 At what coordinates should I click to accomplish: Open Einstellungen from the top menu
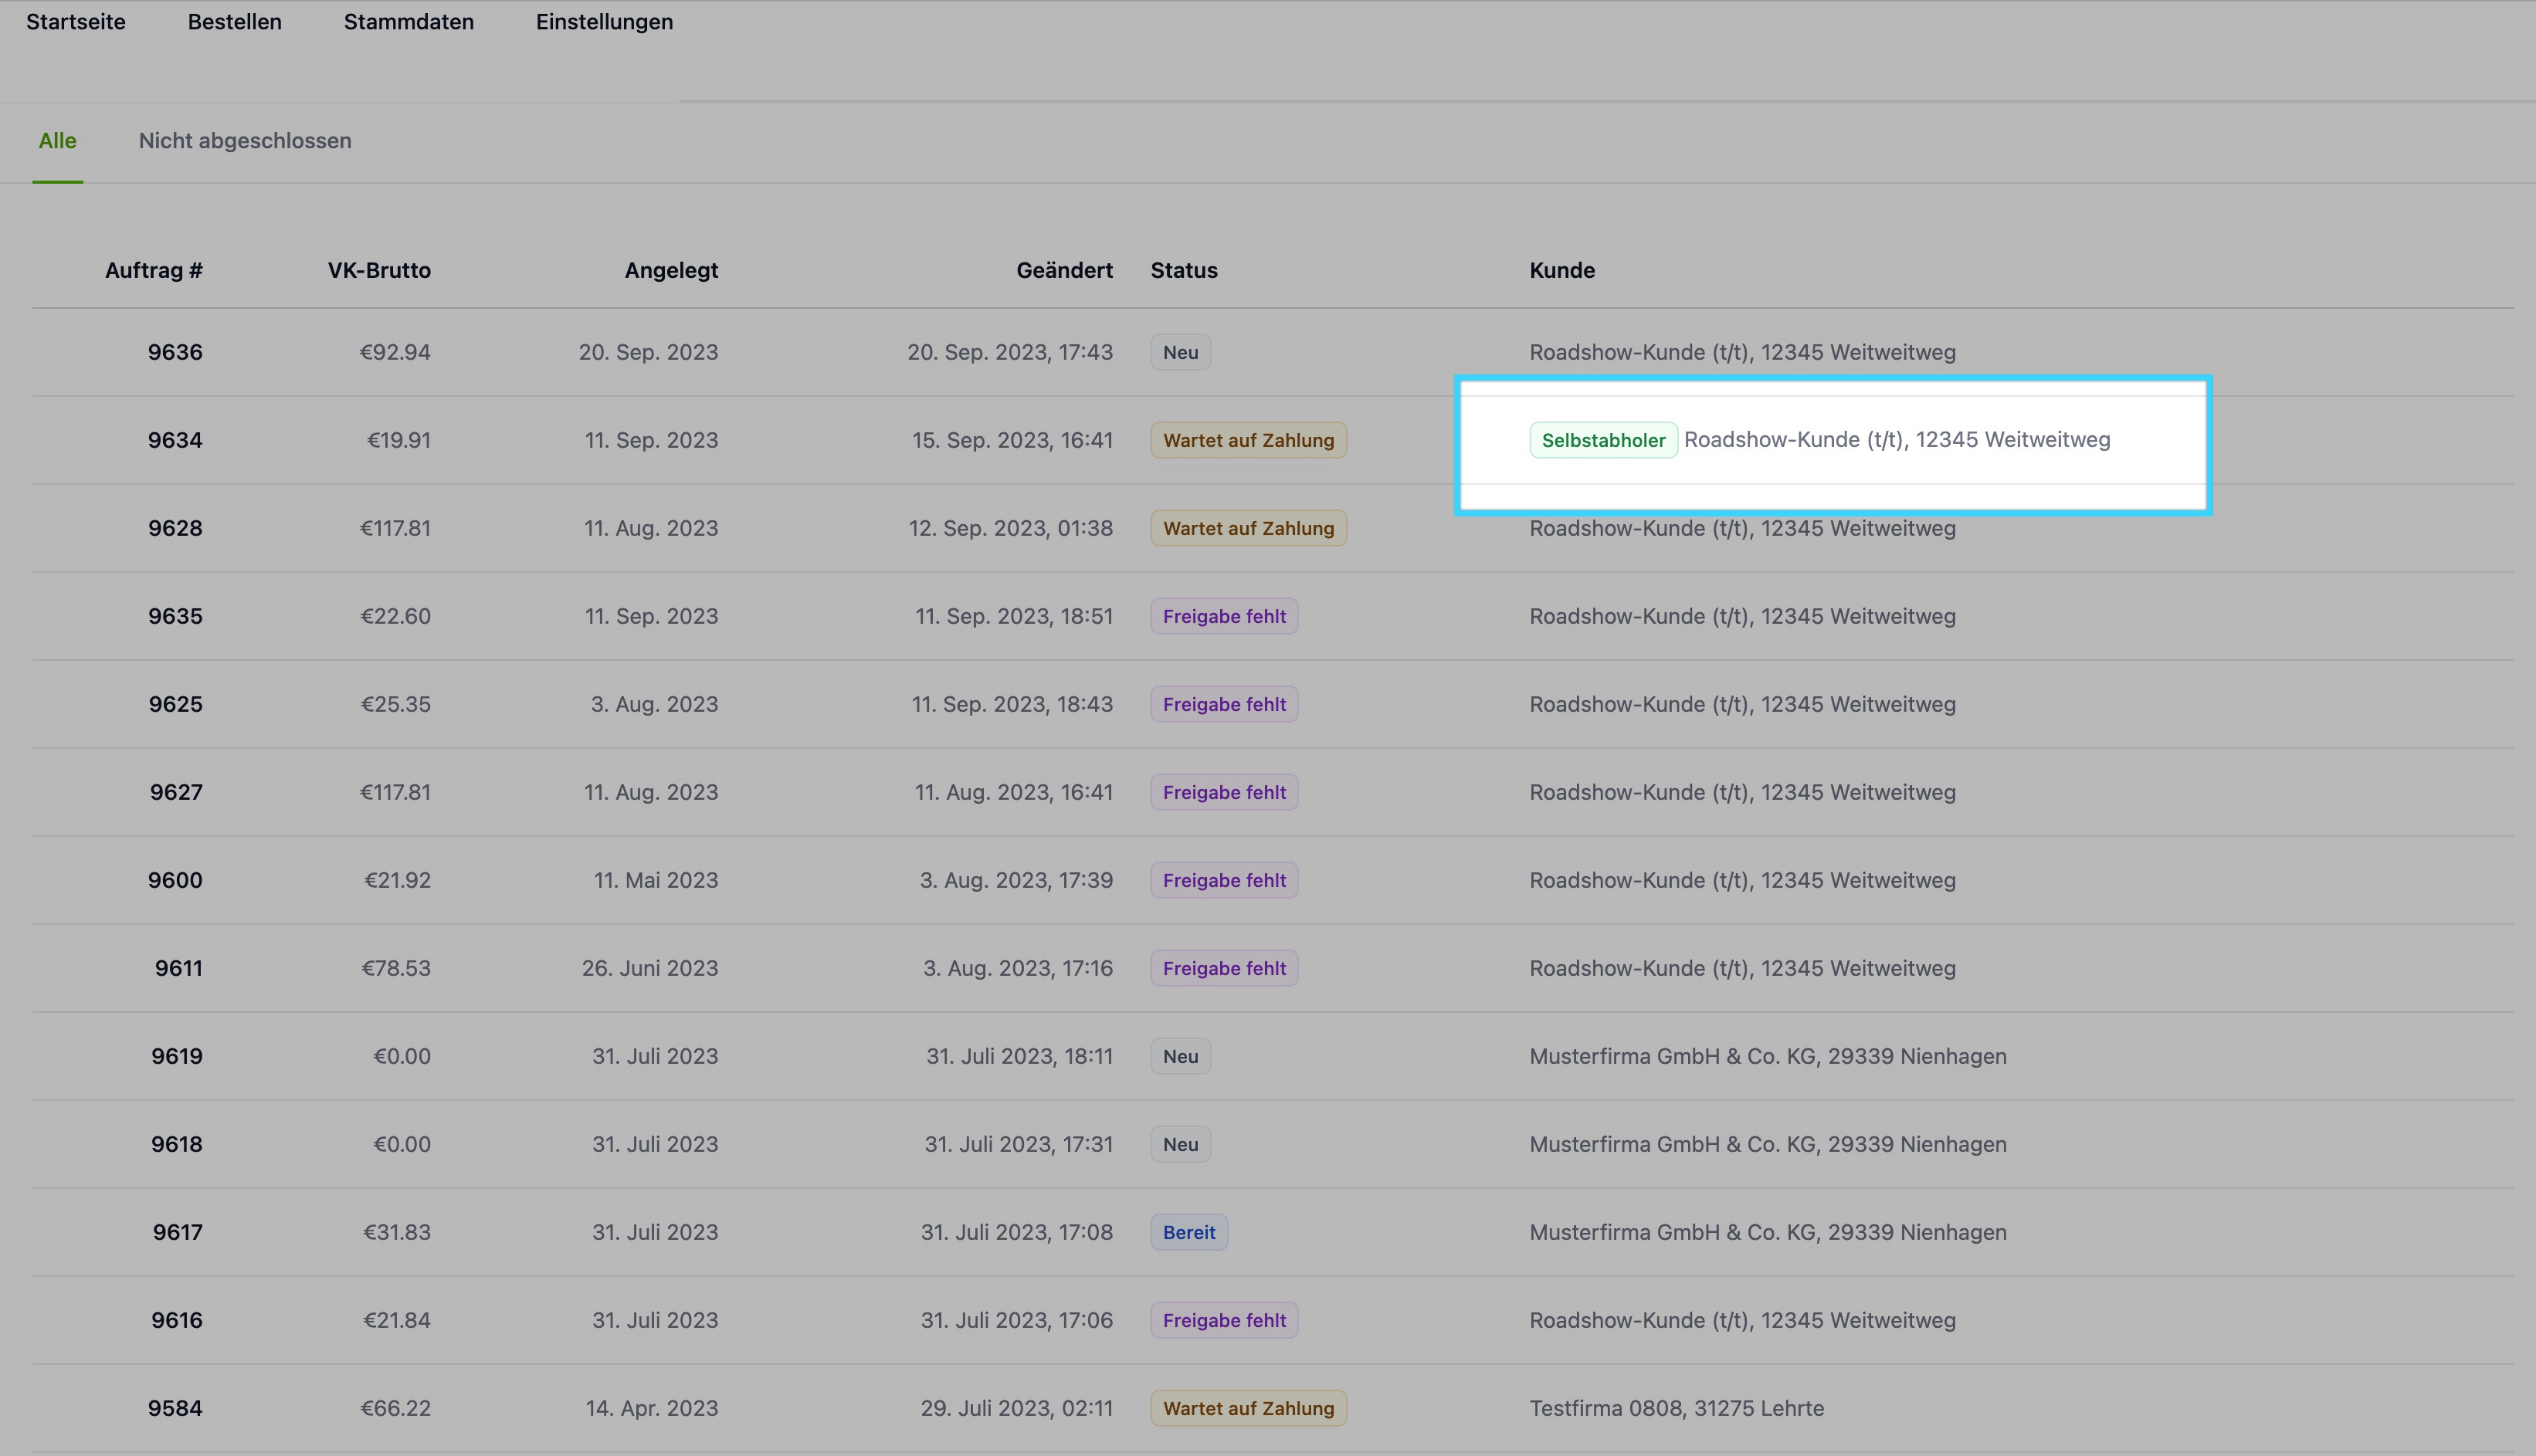pos(604,22)
